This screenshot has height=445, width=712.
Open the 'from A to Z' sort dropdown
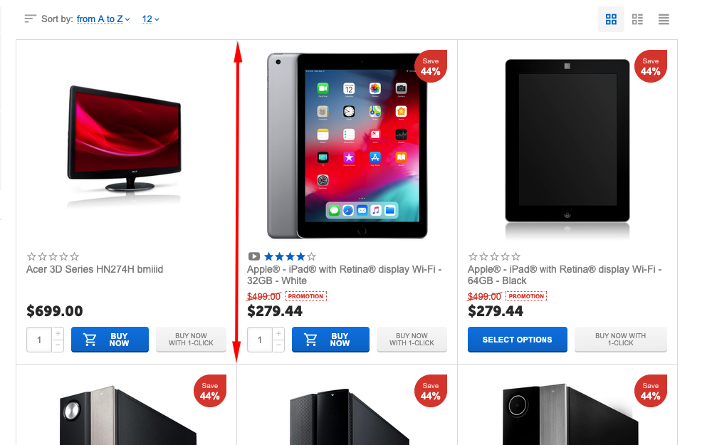(103, 19)
